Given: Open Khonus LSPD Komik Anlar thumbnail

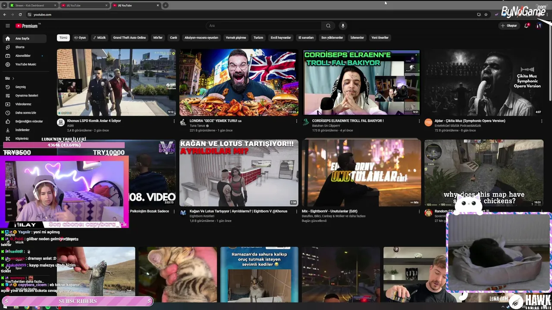Looking at the screenshot, I should point(116,82).
